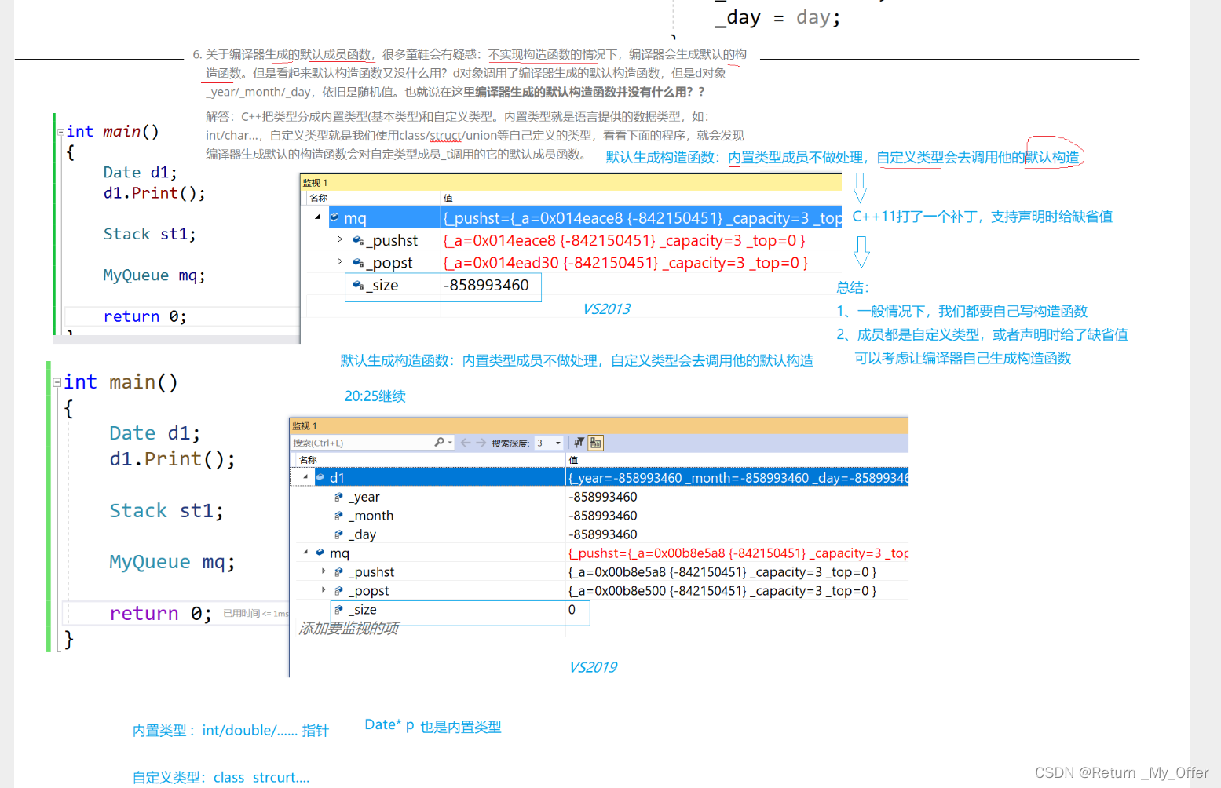
Task: Click the 已用时间 <= 1ms perf tip
Action: coord(256,614)
